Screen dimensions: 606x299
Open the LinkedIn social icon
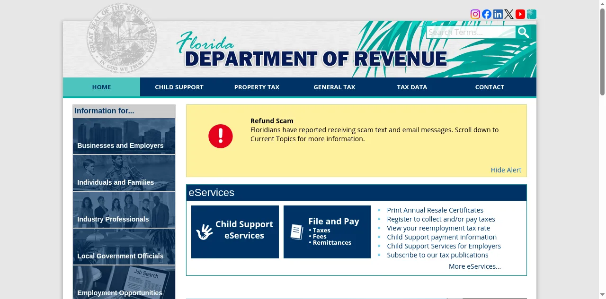point(498,14)
